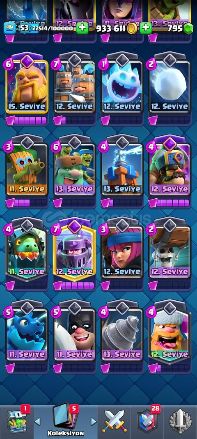Tap the green plus next to gold coins
The height and width of the screenshot is (439, 197).
(x=146, y=28)
